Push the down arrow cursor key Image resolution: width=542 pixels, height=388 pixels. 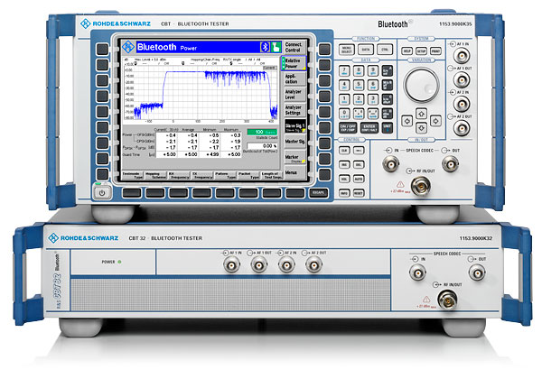click(421, 128)
